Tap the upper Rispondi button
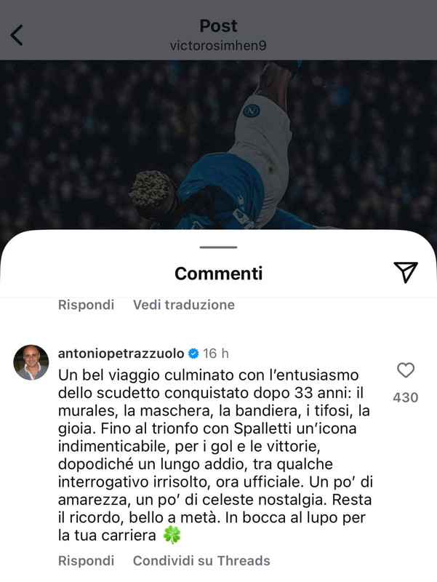Image resolution: width=437 pixels, height=582 pixels. (x=86, y=305)
